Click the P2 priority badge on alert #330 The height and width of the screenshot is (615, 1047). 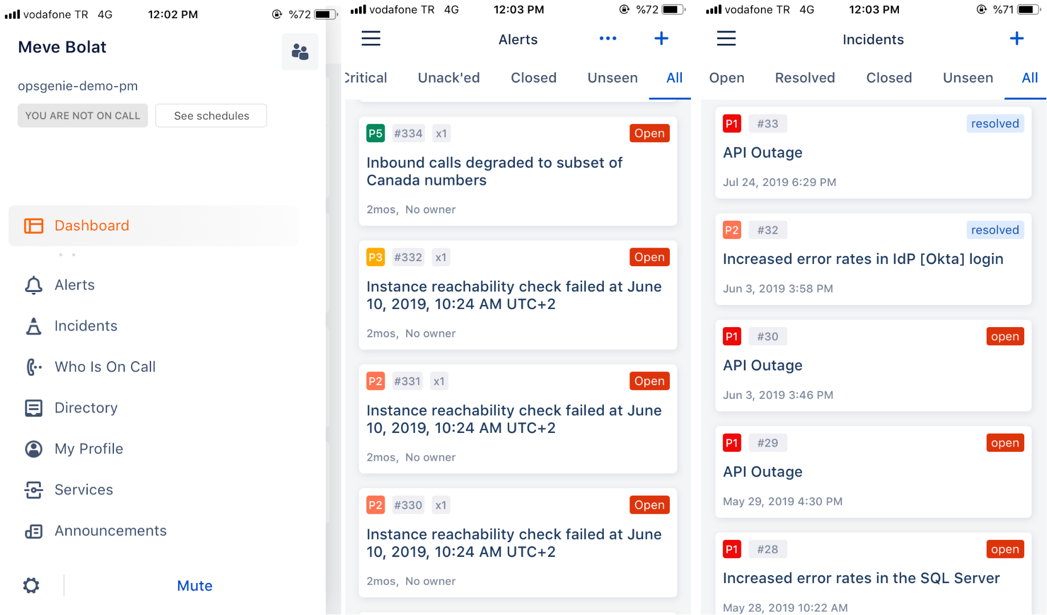[375, 505]
